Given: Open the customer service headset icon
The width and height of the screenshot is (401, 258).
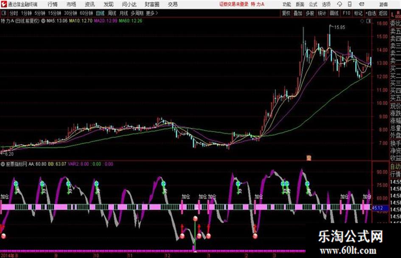Looking at the screenshot, I should (x=339, y=4).
